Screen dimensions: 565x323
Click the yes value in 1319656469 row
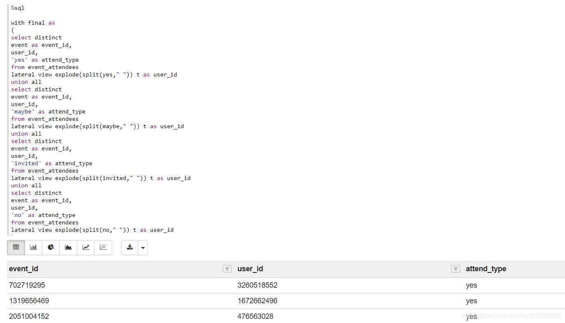471,301
